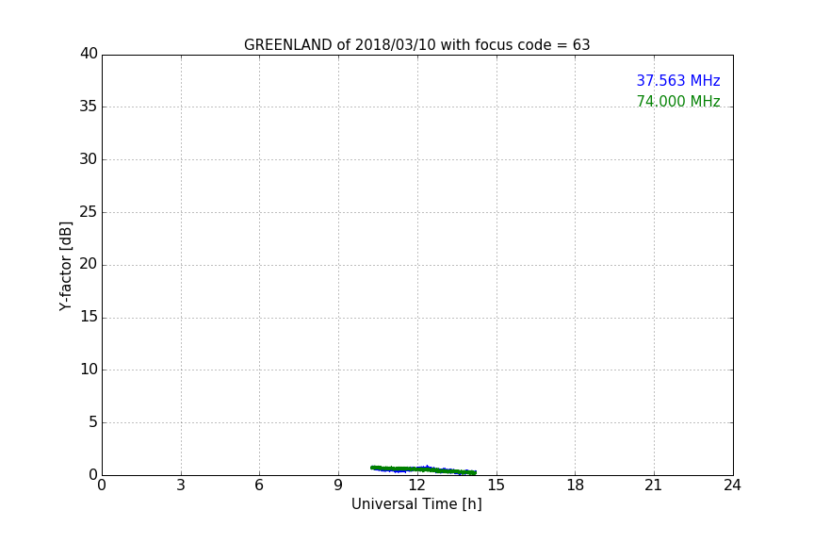This screenshot has width=814, height=543.
Task: Click x-axis tick label 15
Action: [497, 485]
